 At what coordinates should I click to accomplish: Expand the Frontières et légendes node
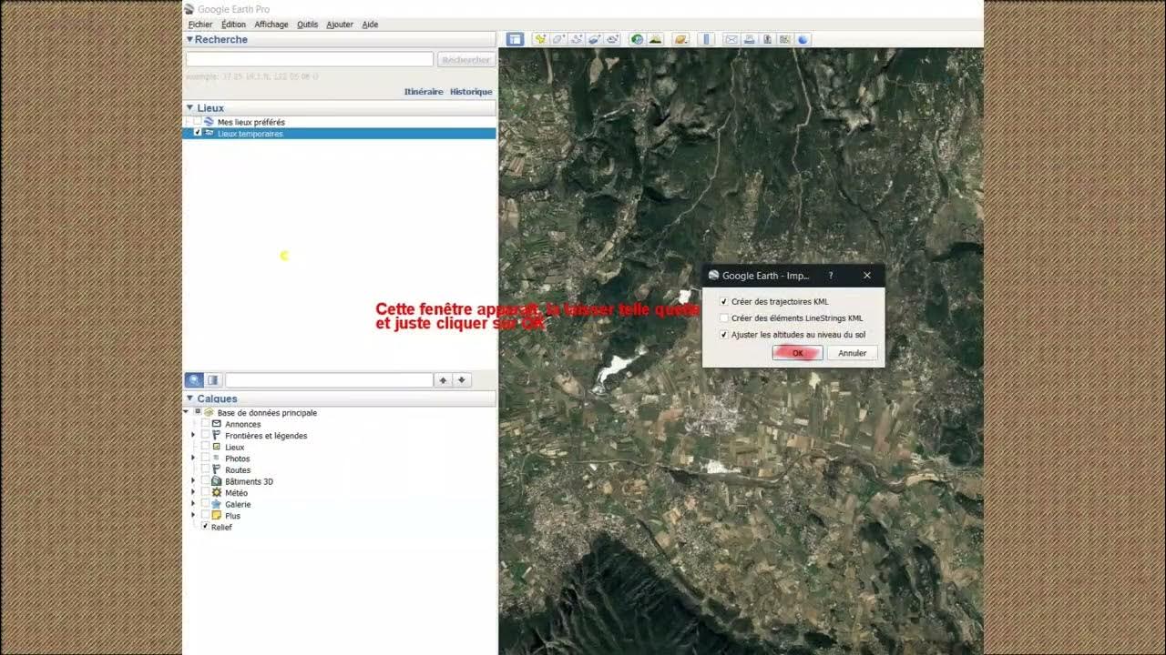coord(193,436)
